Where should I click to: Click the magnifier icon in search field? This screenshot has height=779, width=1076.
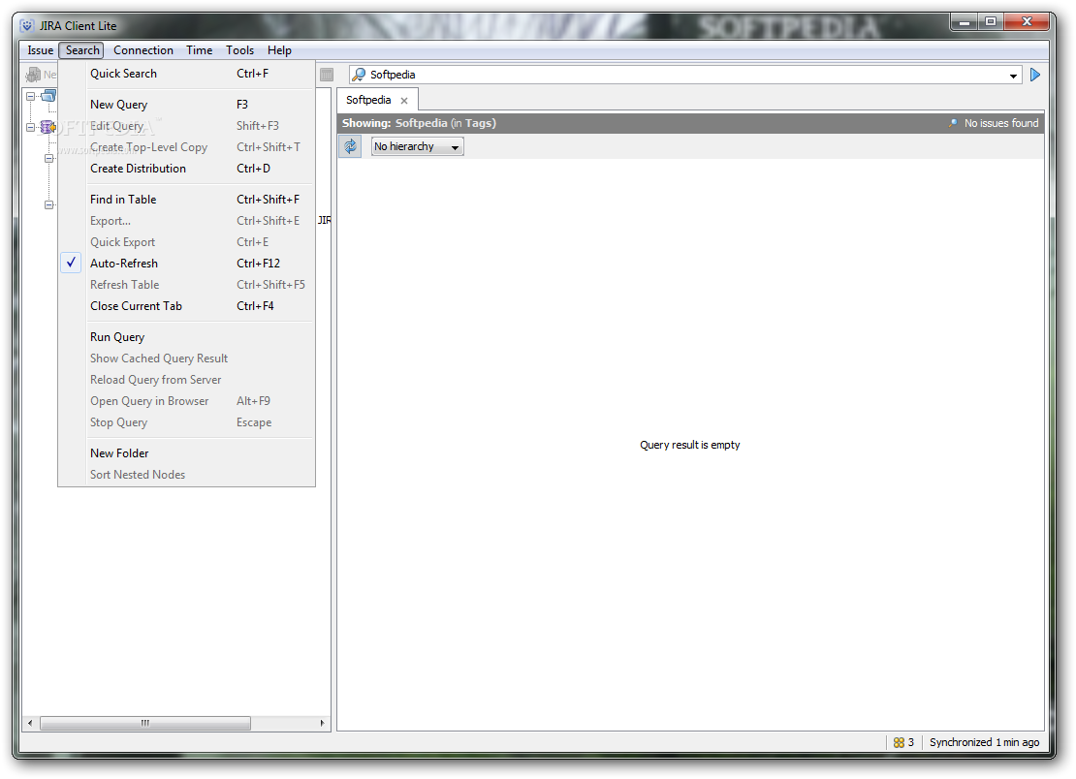click(359, 74)
